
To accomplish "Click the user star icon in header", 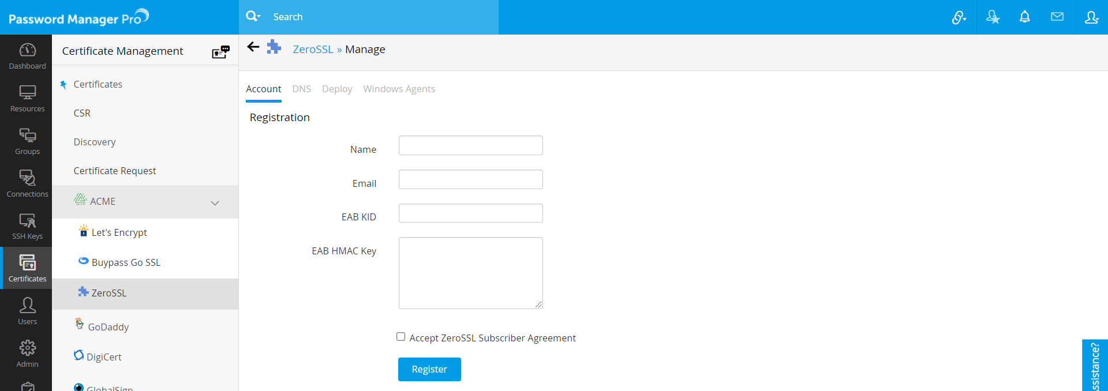I will coord(993,17).
